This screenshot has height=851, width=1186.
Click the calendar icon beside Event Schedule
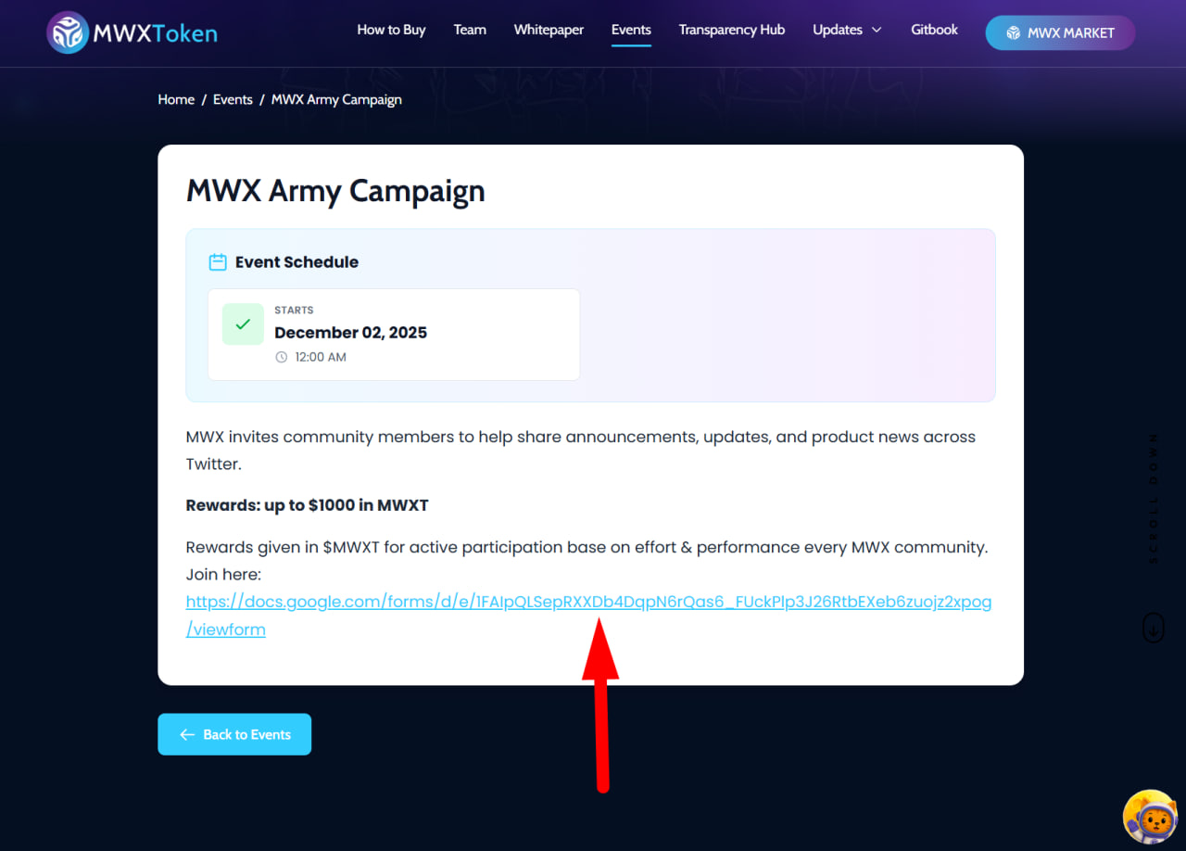(218, 262)
